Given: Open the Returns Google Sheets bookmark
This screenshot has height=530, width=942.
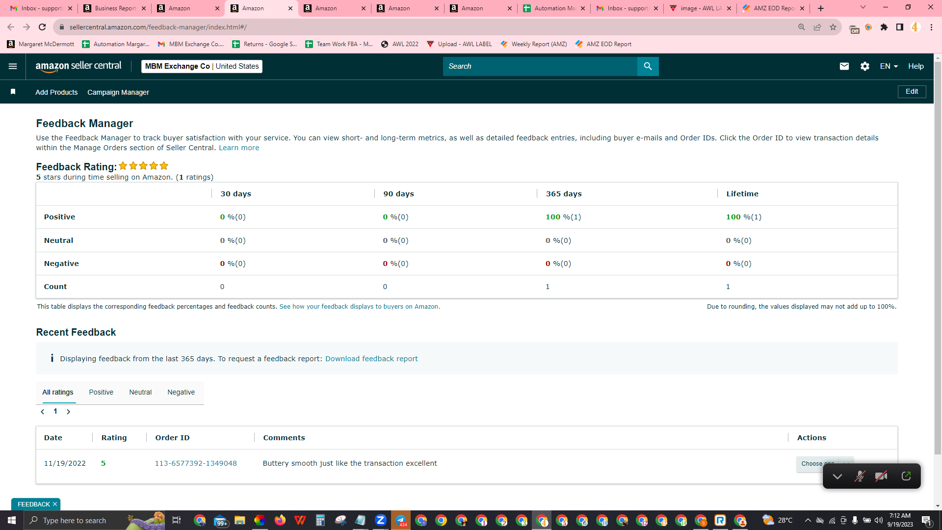Looking at the screenshot, I should (x=264, y=44).
